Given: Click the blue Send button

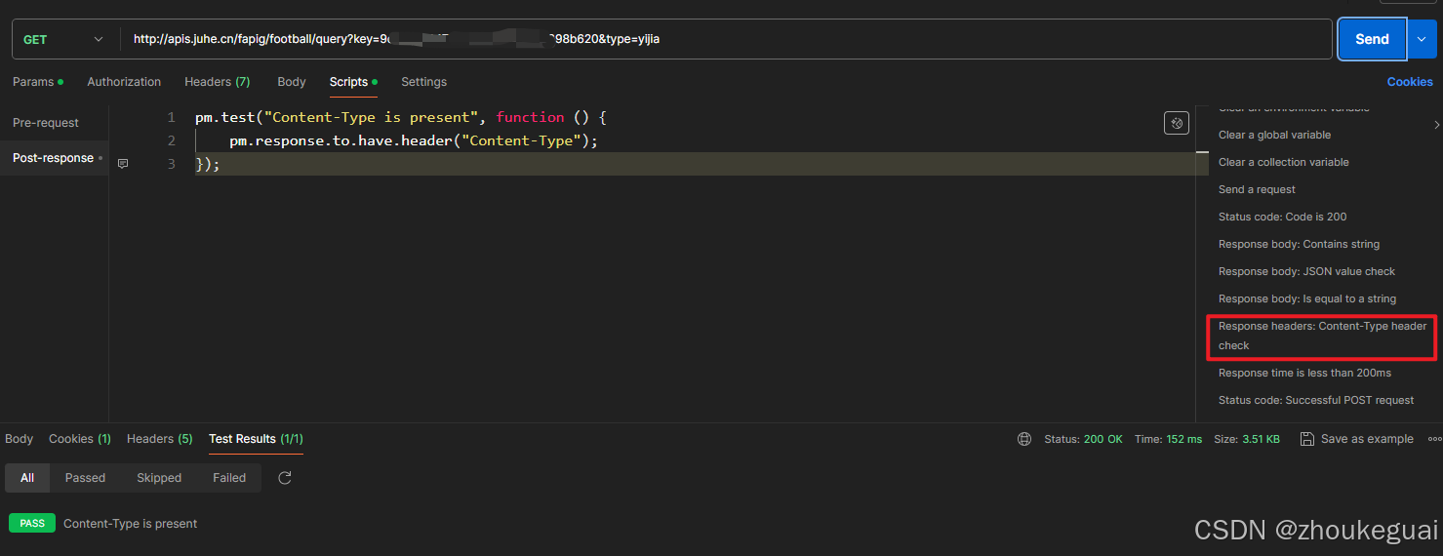Looking at the screenshot, I should [x=1372, y=39].
